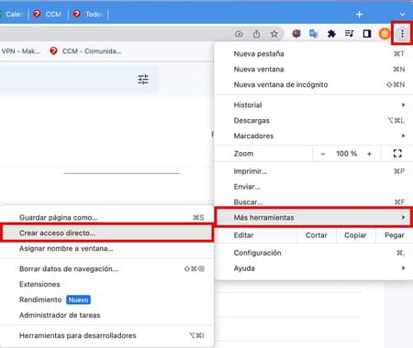Click the 100 % zoom value
Viewport: 413px width, 348px height.
tap(346, 154)
